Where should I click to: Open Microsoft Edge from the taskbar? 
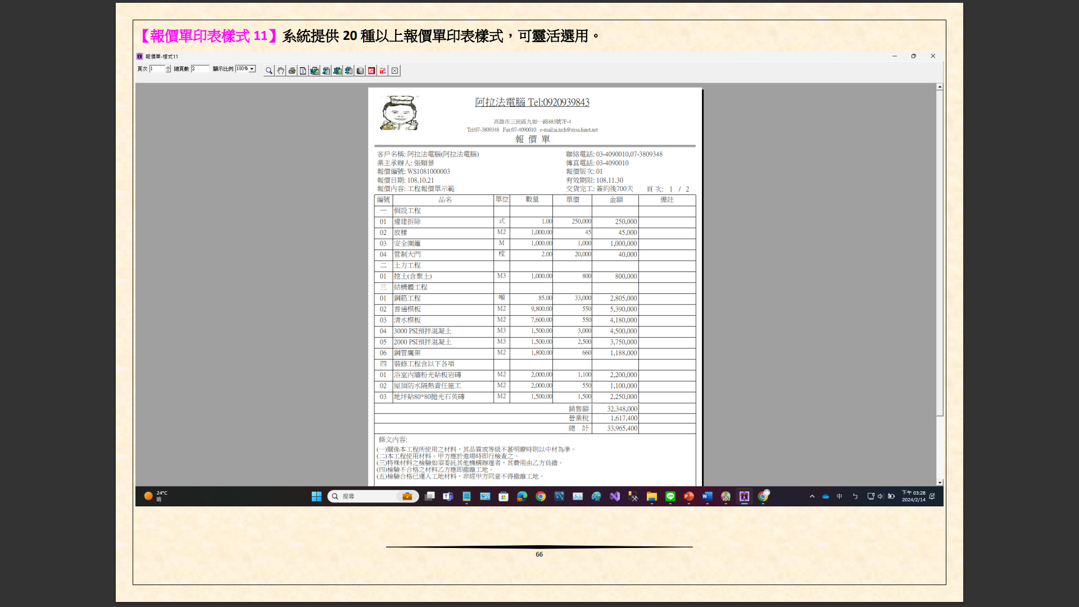(522, 496)
